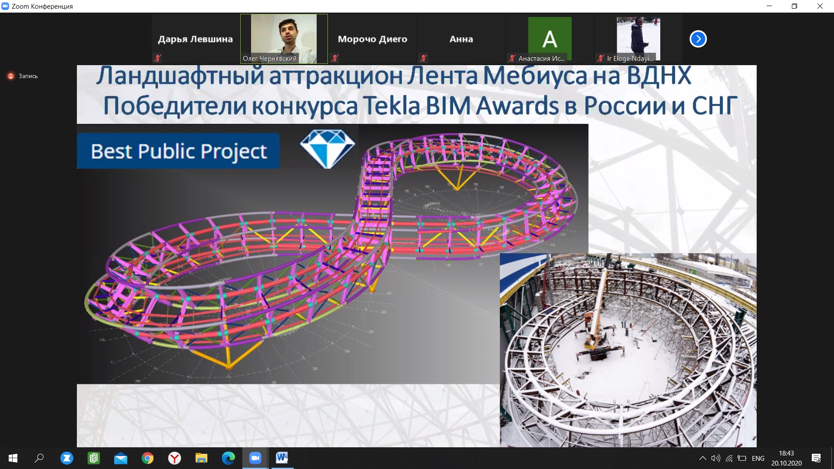Open notification center icon
The image size is (834, 469).
[x=816, y=458]
